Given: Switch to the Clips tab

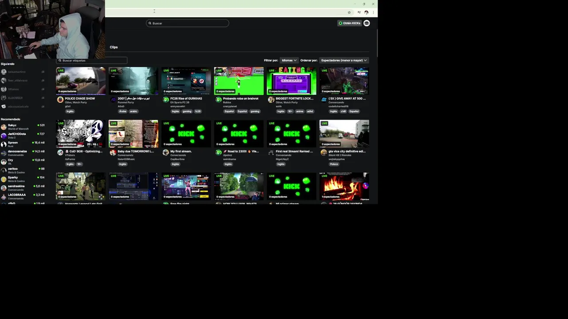Looking at the screenshot, I should point(114,47).
